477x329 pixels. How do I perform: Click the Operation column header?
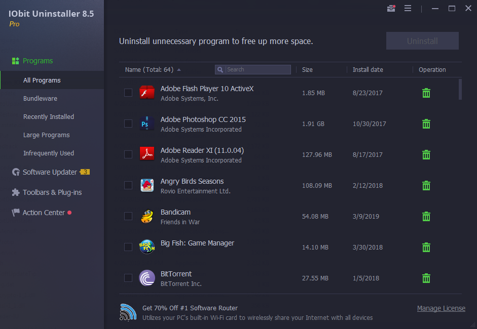432,69
